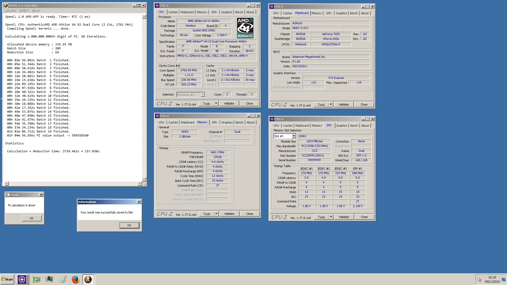
Task: Switch to Graphics tab in CPU window
Action: pyautogui.click(x=227, y=12)
